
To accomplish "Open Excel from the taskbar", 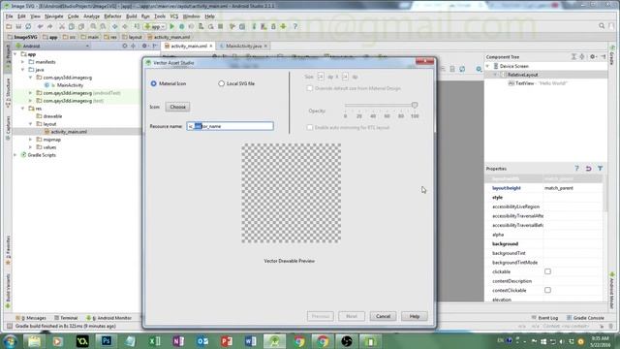I will (154, 341).
